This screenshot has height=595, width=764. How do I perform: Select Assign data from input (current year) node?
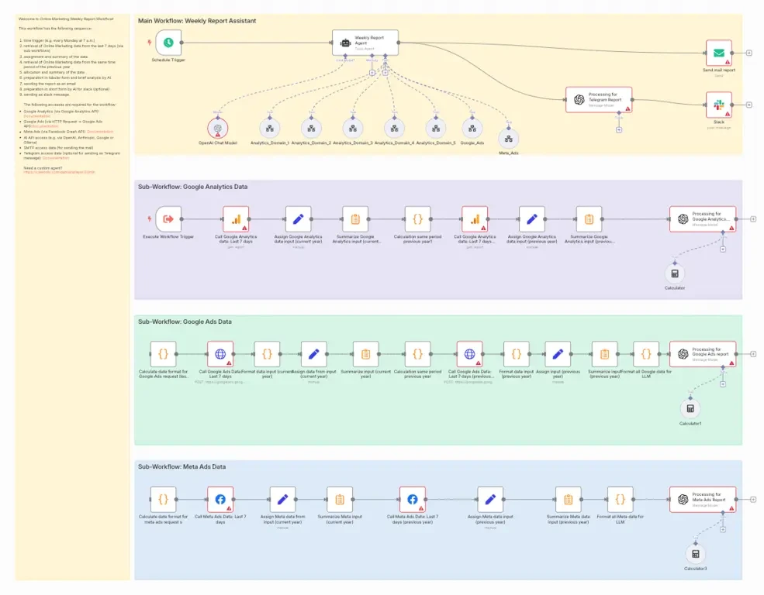[x=314, y=354]
